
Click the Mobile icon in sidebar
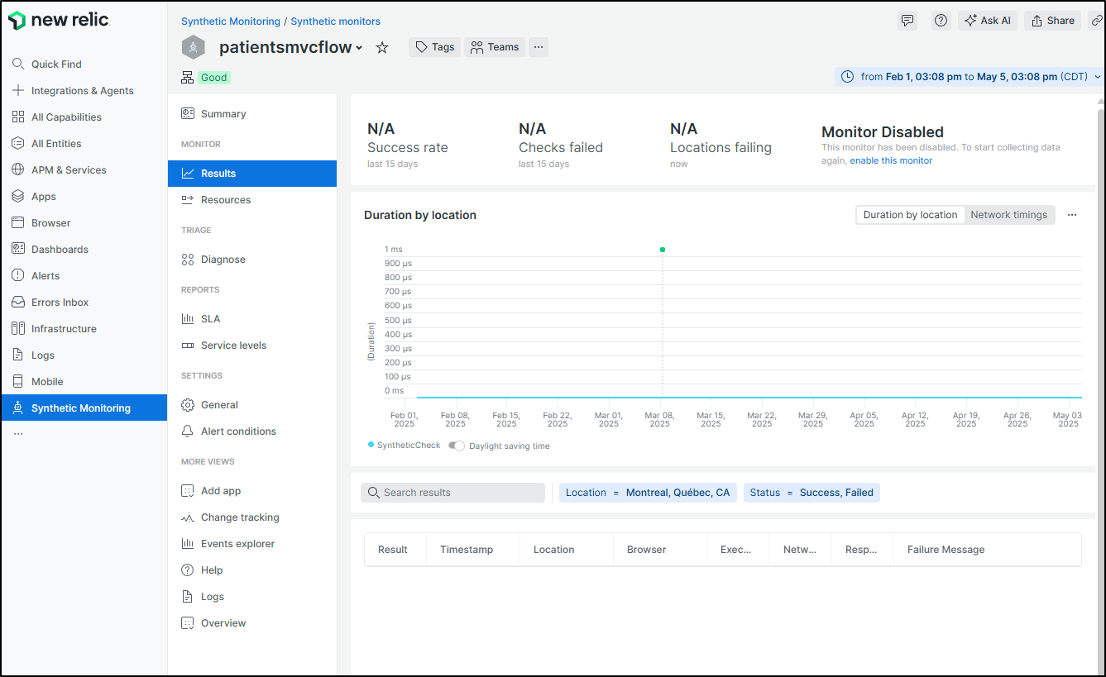[18, 381]
